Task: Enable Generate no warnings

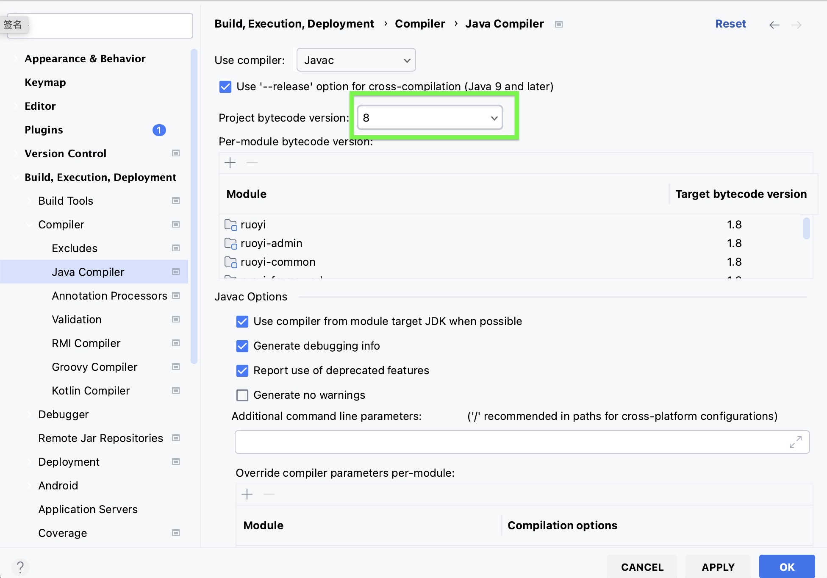Action: coord(242,395)
